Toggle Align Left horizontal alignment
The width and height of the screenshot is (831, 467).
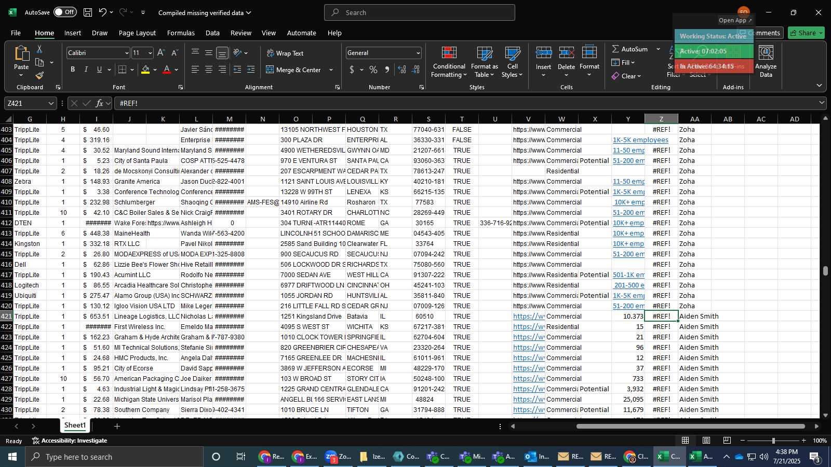195,70
